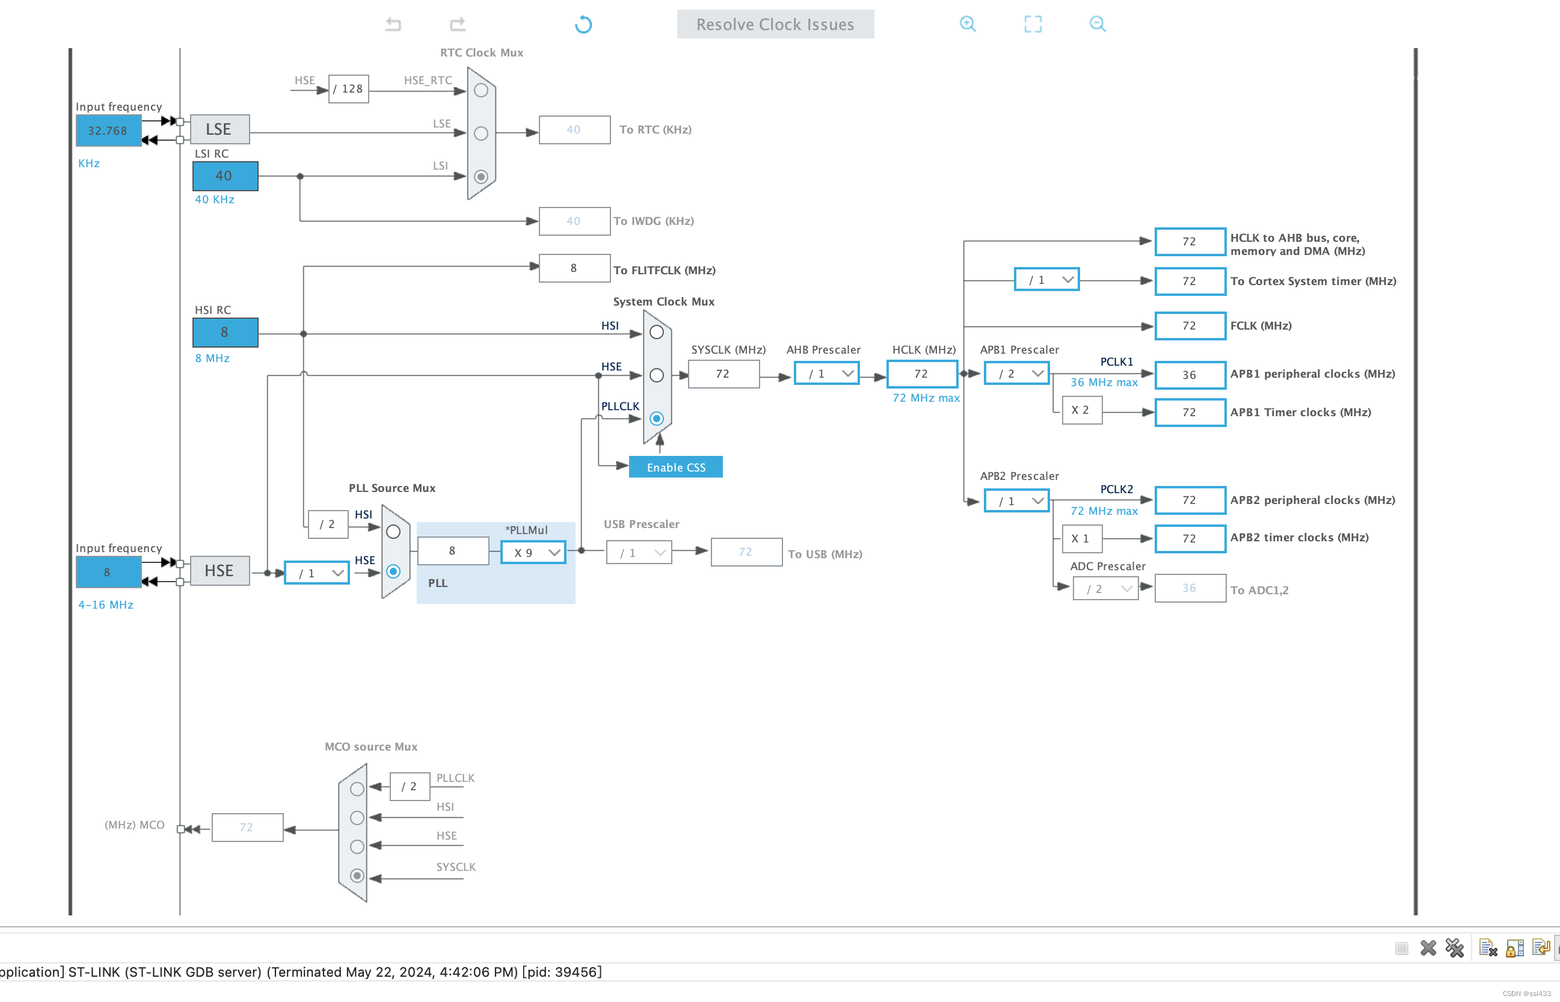Screen dimensions: 1560x1002
Task: Click the LSI RC 40 value box
Action: coord(225,176)
